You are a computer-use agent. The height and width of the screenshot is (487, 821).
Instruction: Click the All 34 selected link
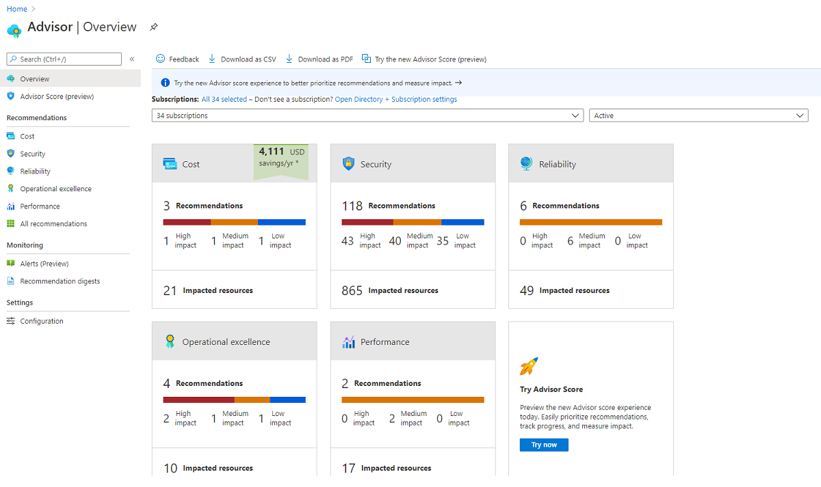coord(224,99)
